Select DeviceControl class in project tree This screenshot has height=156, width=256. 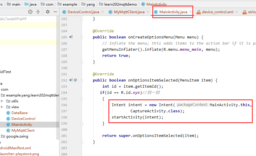click(x=23, y=119)
